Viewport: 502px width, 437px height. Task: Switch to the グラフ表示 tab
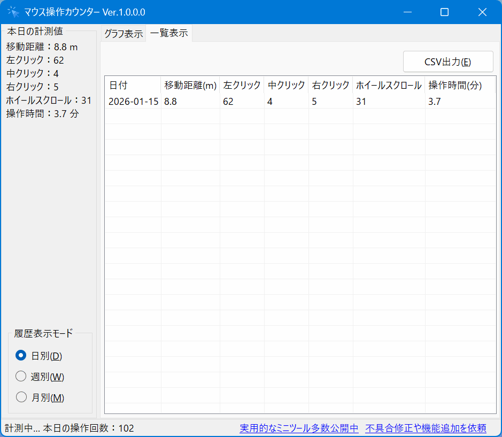123,34
